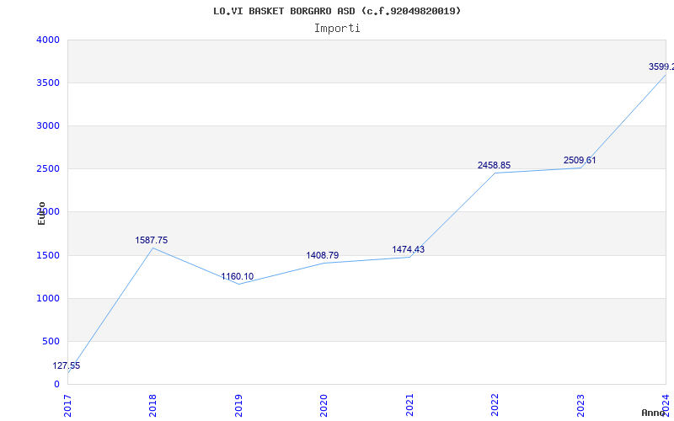Viewport: 674px width, 421px height.
Task: Click the Euro axis label
Action: coord(41,213)
